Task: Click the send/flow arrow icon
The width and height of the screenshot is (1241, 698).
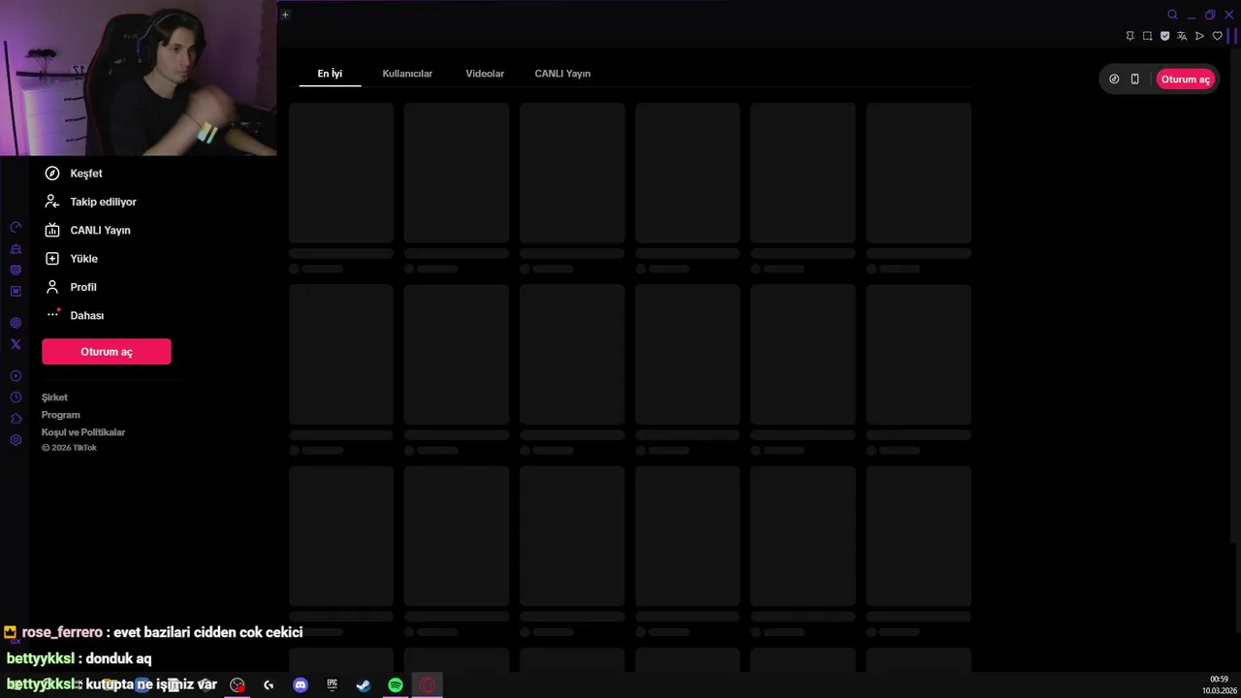Action: click(1199, 36)
